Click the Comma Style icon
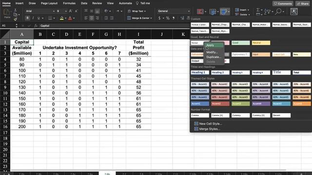The height and width of the screenshot is (175, 312). click(174, 18)
